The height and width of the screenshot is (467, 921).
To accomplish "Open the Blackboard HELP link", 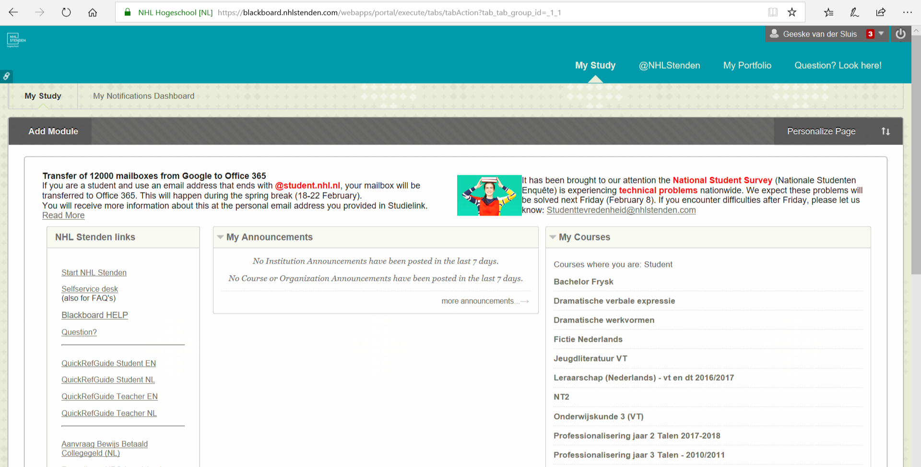I will pos(94,315).
